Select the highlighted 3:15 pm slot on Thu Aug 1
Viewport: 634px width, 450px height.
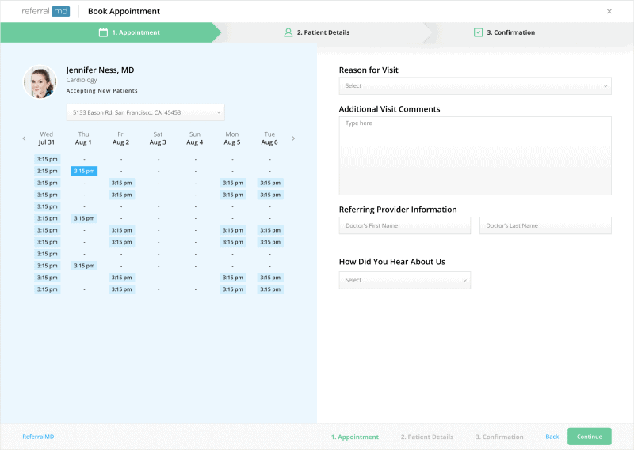pyautogui.click(x=84, y=171)
